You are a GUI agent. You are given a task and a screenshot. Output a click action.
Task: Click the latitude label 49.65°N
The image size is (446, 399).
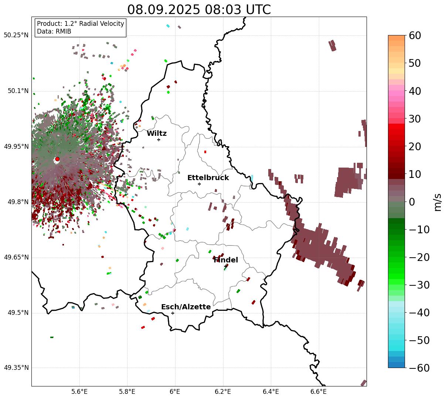tap(16, 257)
